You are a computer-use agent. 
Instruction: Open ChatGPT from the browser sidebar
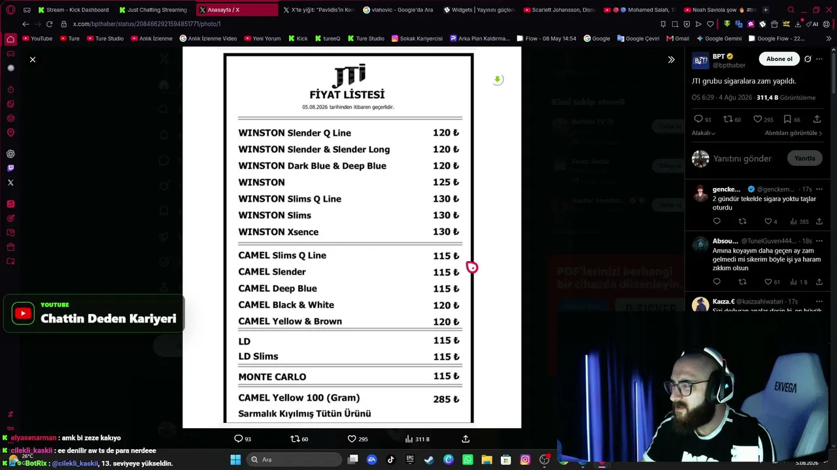pos(10,154)
